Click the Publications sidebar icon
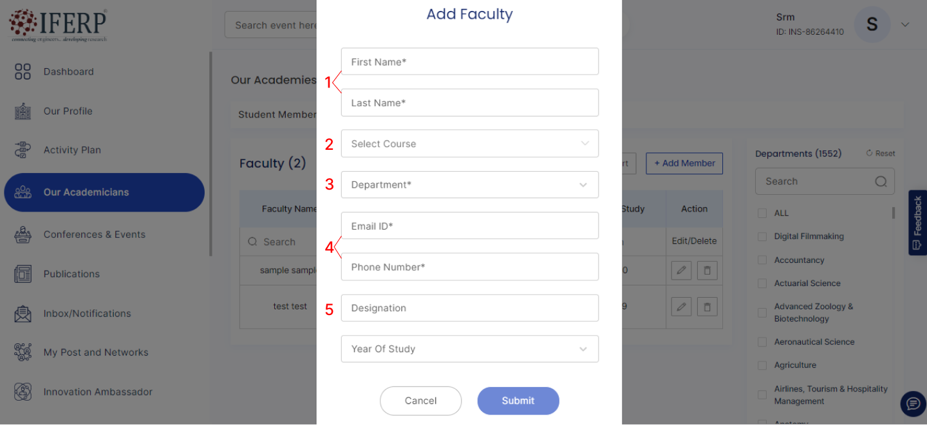 point(23,274)
